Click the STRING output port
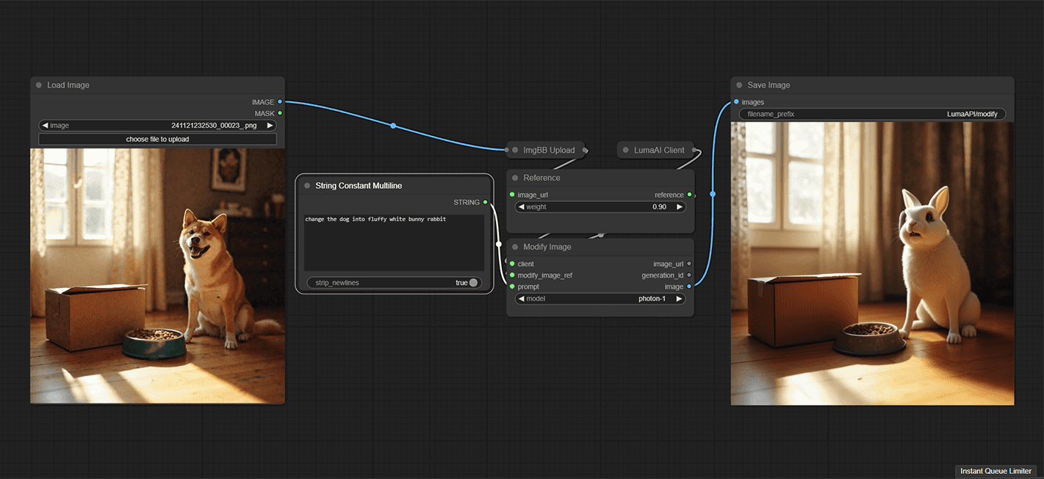The width and height of the screenshot is (1044, 479). (485, 202)
